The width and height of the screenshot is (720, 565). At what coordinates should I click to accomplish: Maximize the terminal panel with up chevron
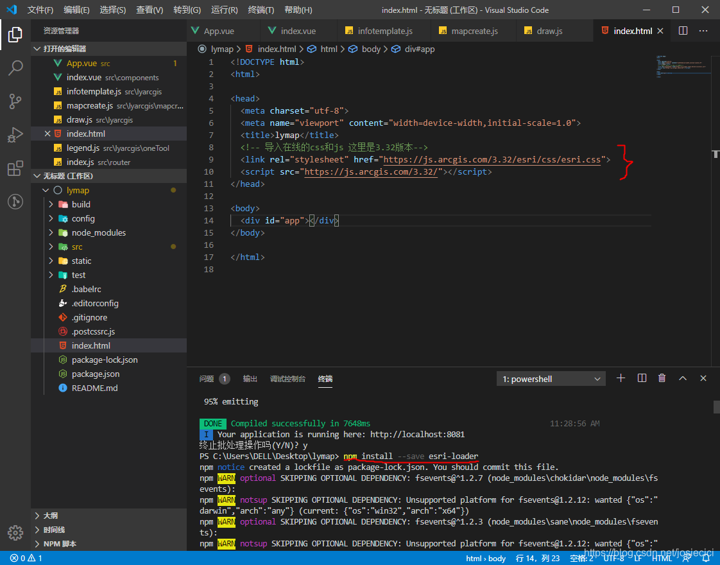683,379
